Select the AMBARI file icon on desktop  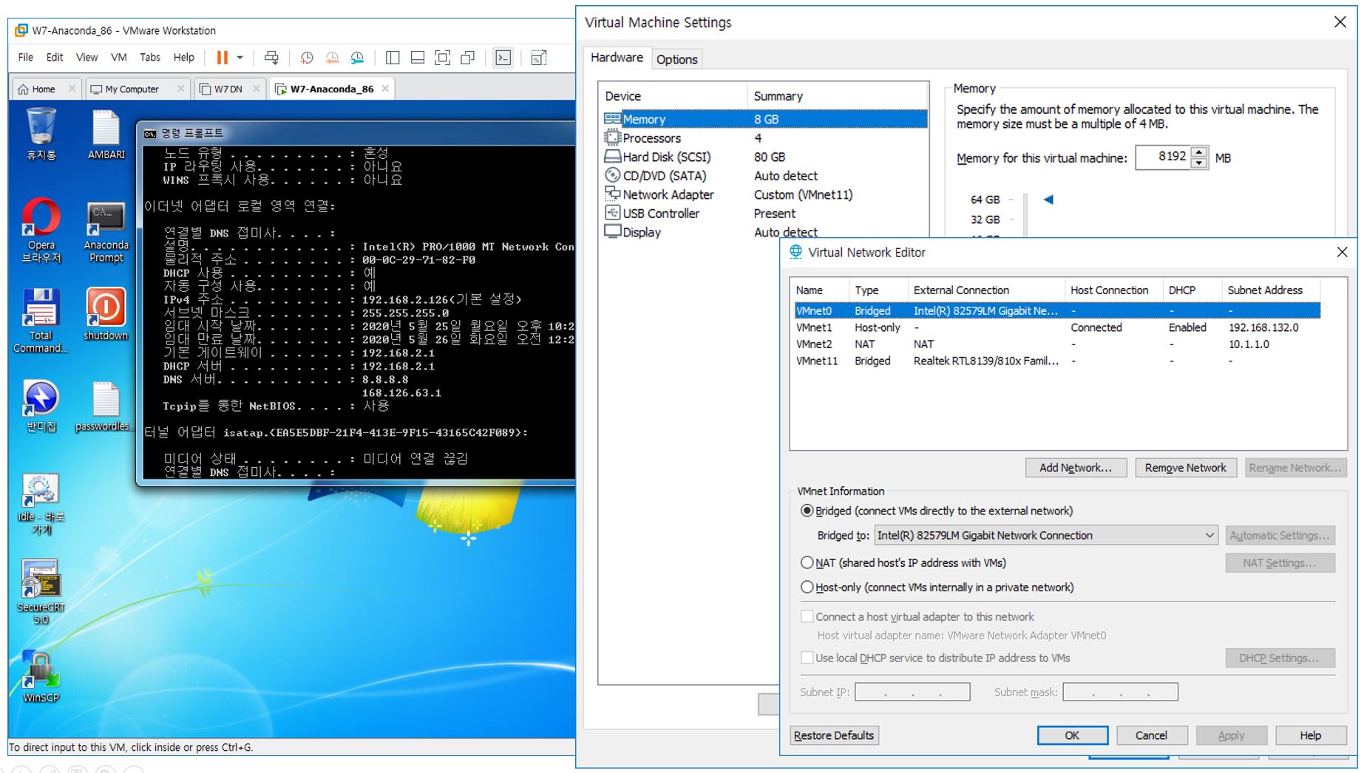tap(106, 134)
